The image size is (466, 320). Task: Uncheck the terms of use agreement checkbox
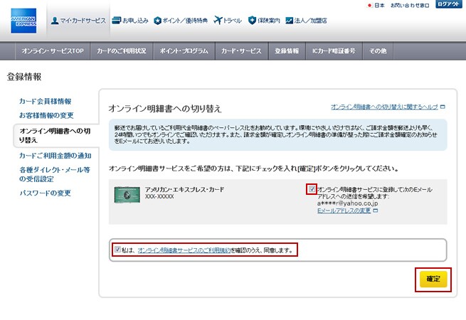pyautogui.click(x=117, y=250)
